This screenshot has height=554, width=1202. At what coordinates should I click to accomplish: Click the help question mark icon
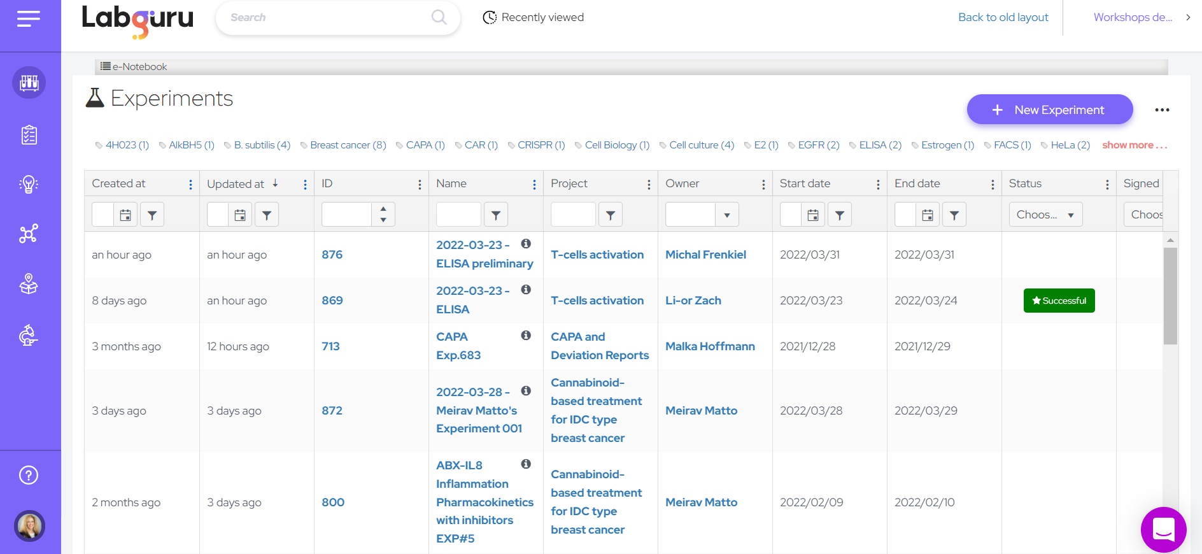click(29, 475)
